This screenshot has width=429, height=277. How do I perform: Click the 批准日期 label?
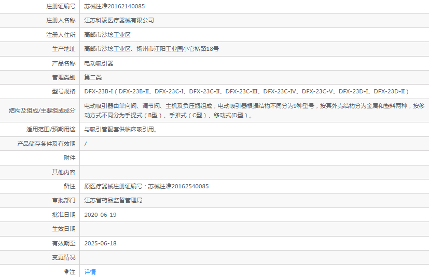tap(64, 215)
